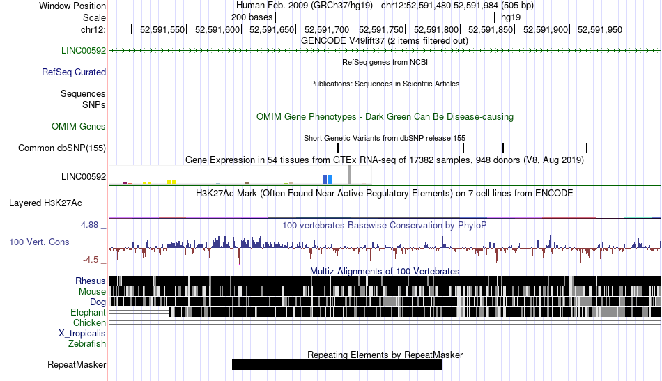
Task: Open the RefSeq Curated track label
Action: [x=74, y=72]
